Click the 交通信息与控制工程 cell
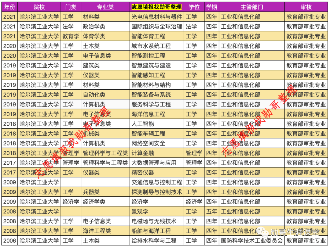330x247 pixels. point(156,182)
